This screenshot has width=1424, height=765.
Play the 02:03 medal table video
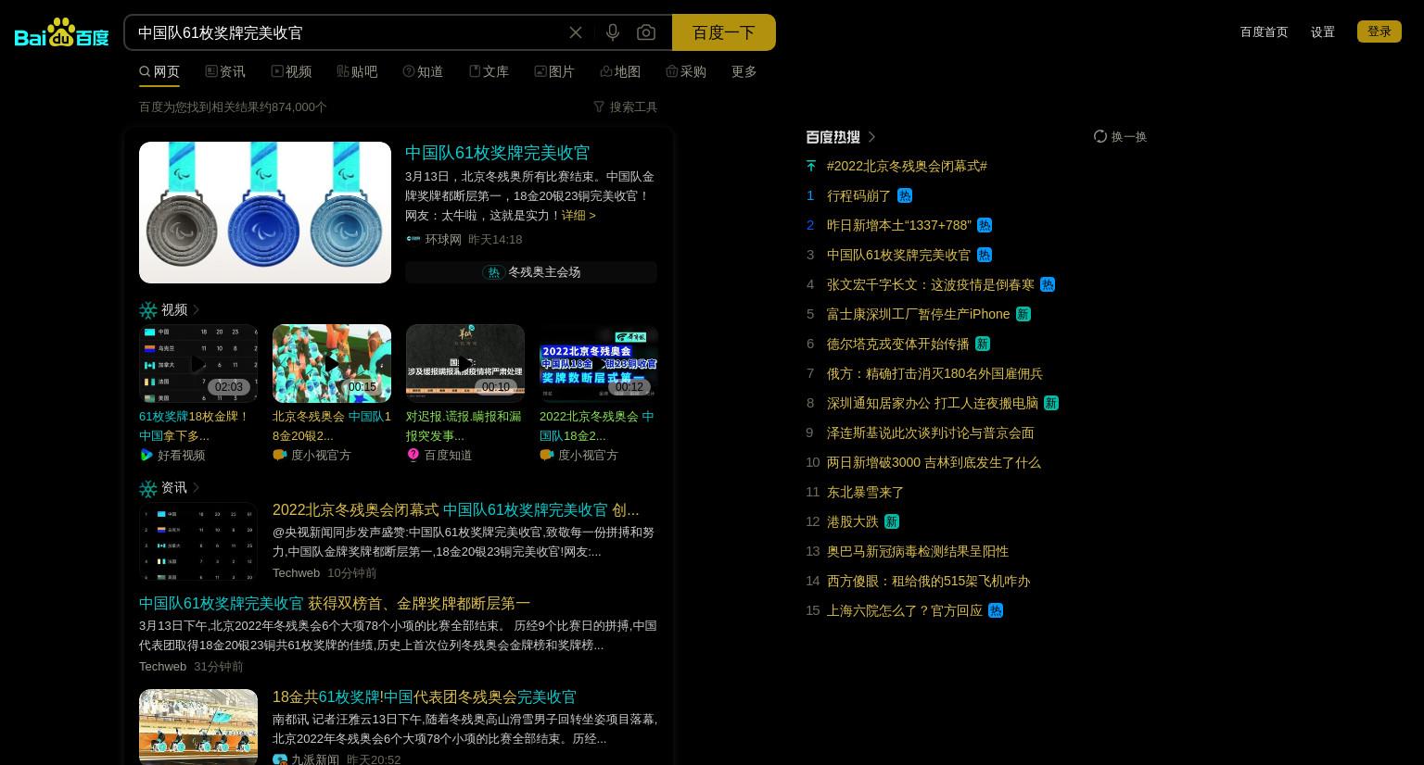pyautogui.click(x=198, y=363)
